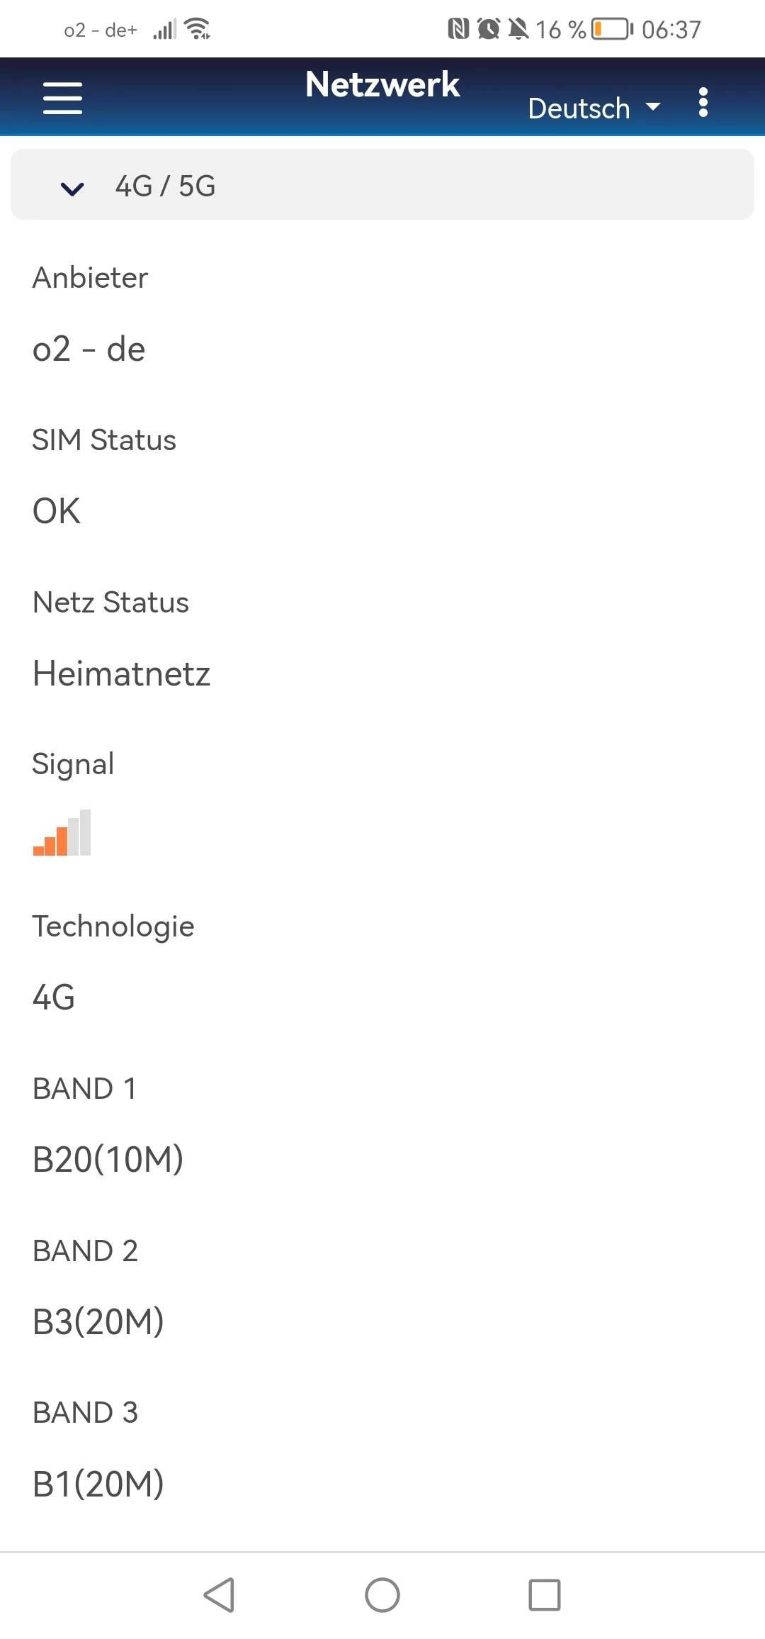Tap the Netzwerk page title

[382, 84]
